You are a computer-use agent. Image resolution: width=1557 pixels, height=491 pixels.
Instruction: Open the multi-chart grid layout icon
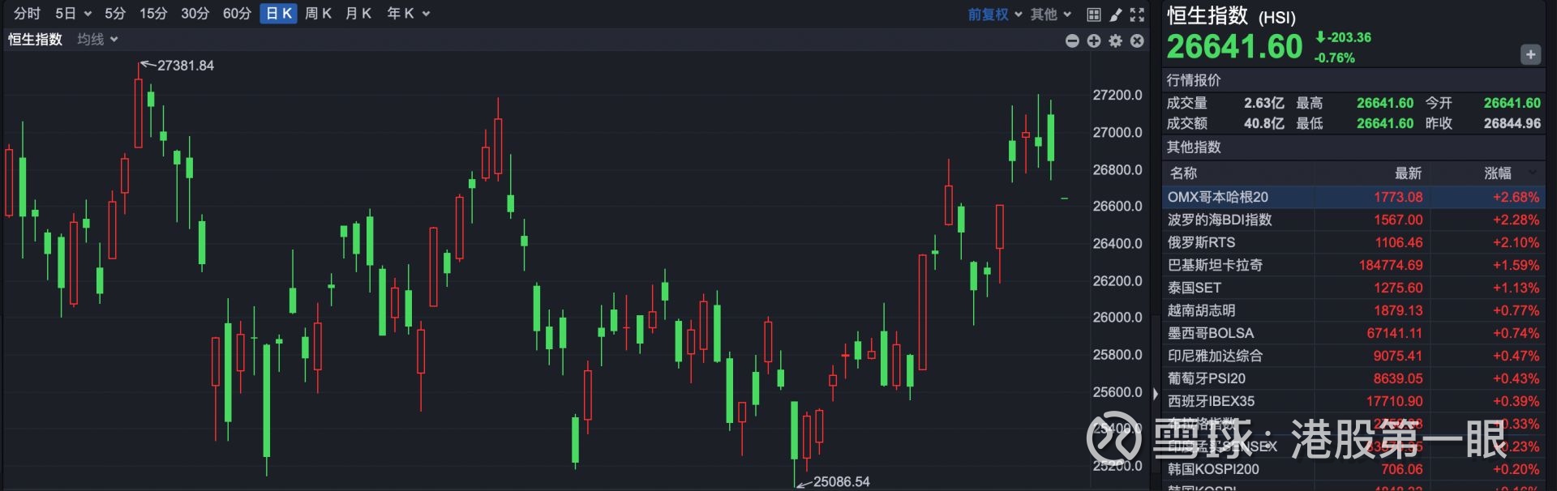[x=1094, y=15]
